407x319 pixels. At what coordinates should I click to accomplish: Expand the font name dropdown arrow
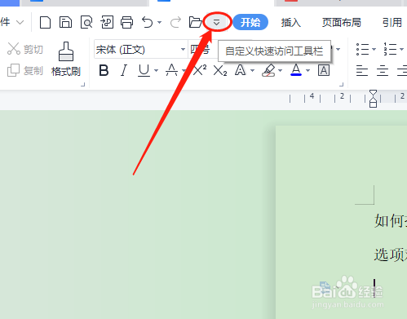coord(183,50)
